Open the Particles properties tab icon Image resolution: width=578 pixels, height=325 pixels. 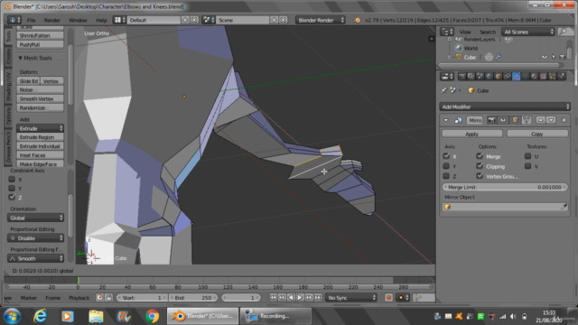[552, 76]
